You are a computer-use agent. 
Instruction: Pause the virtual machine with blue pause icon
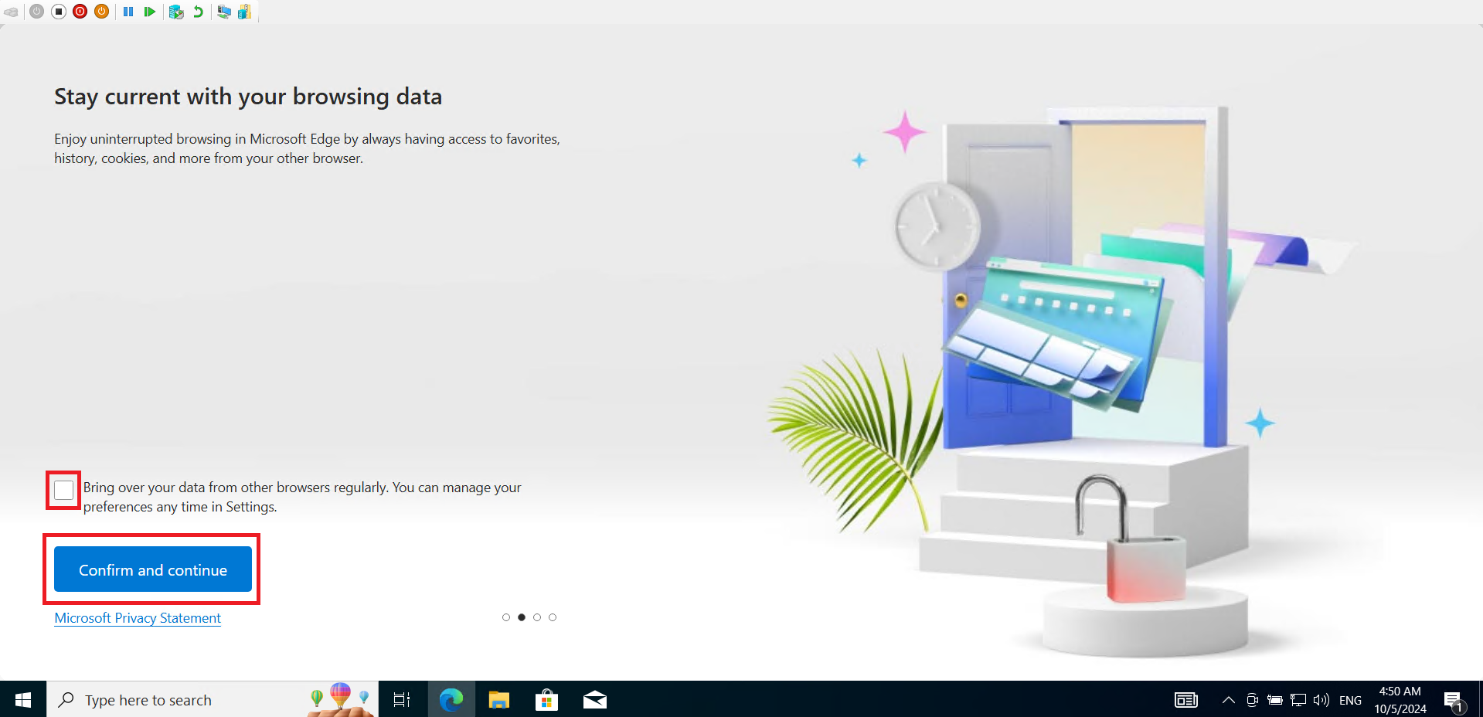tap(128, 12)
